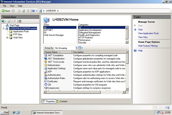The height and width of the screenshot is (115, 172).
Task: Open Compression feature icon
Action: [x=46, y=88]
